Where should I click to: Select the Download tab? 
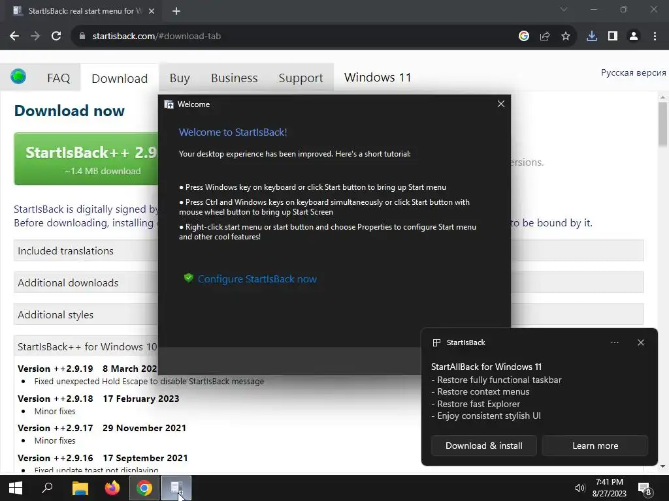click(120, 78)
